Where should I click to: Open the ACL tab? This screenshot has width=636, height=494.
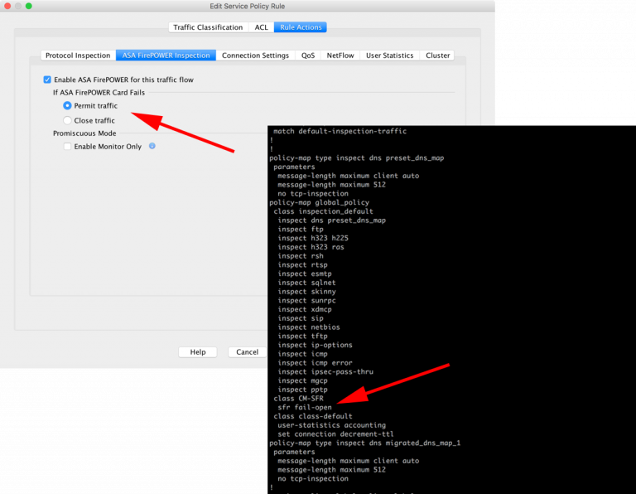[261, 27]
